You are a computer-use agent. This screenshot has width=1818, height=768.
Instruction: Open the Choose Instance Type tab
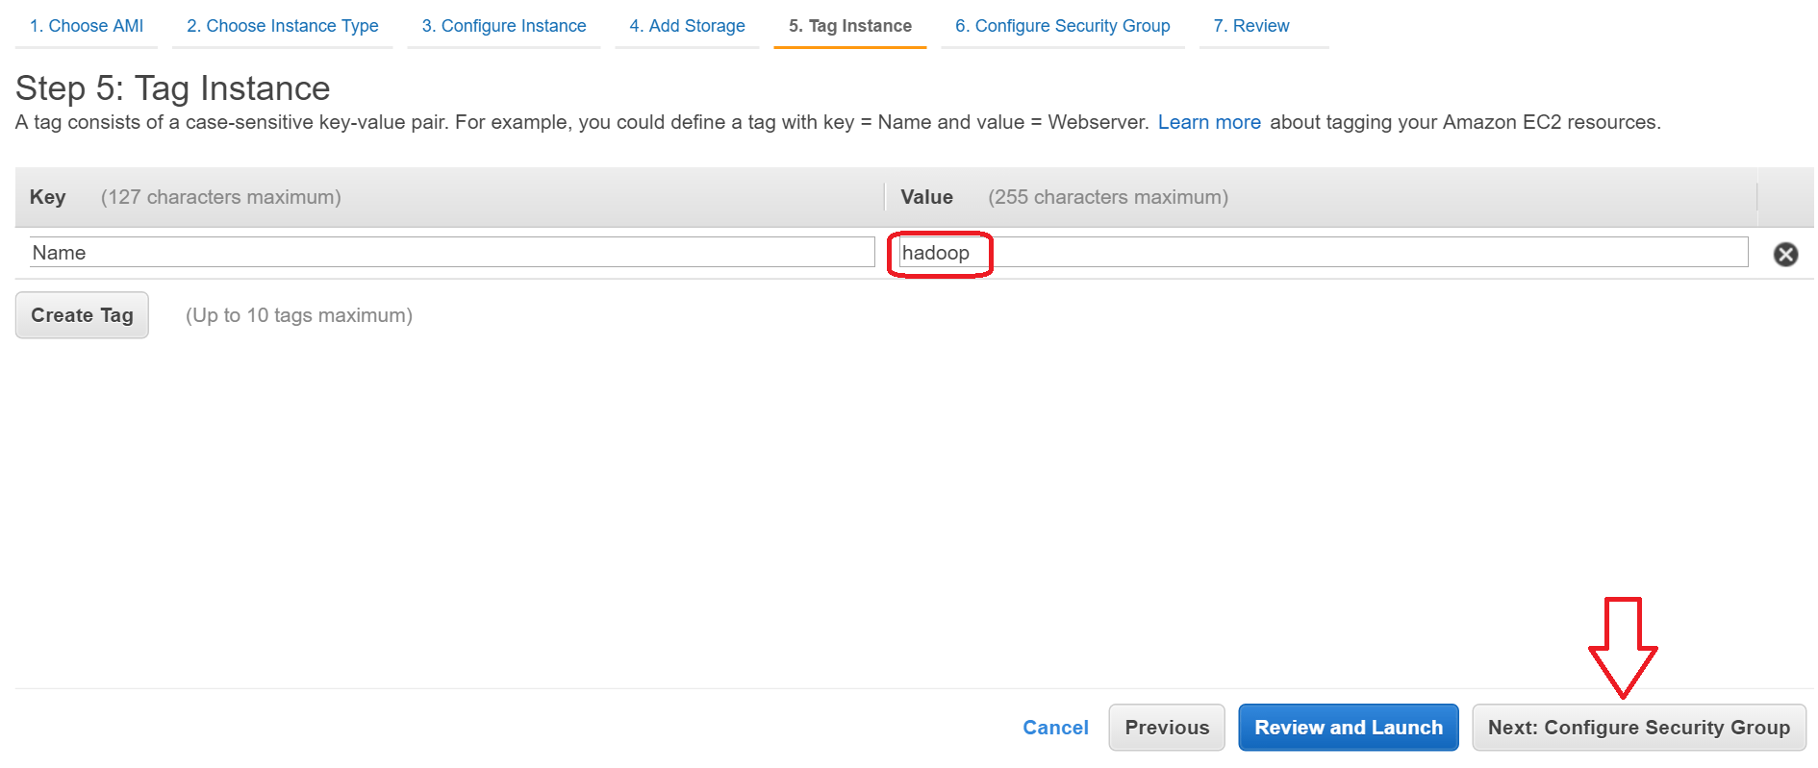pos(282,26)
